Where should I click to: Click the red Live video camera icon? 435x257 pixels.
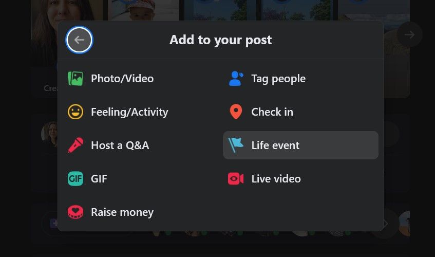coord(236,178)
